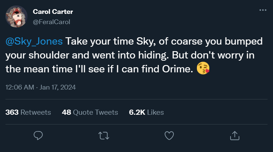
Task: Like the tweet with the heart icon
Action: [x=169, y=136]
